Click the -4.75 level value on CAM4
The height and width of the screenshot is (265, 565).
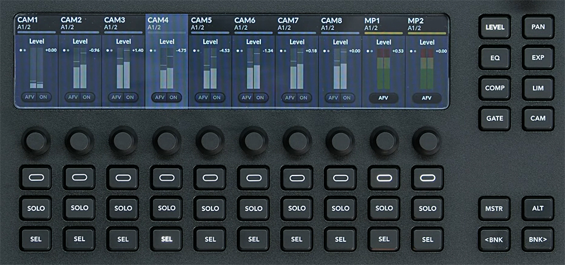tap(181, 51)
